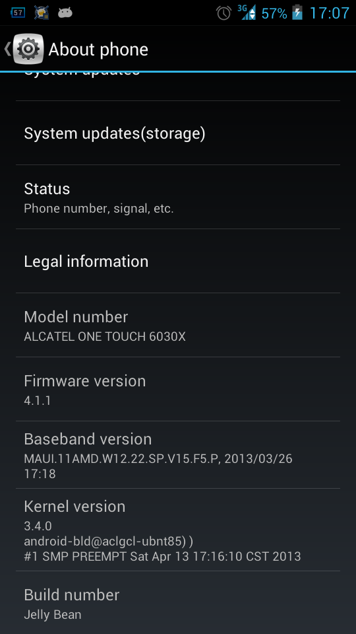The height and width of the screenshot is (634, 356).
Task: Tap the Kernel version entry
Action: click(x=178, y=530)
